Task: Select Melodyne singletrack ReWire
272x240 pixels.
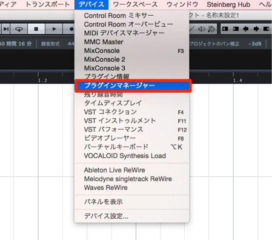Action: point(132,179)
